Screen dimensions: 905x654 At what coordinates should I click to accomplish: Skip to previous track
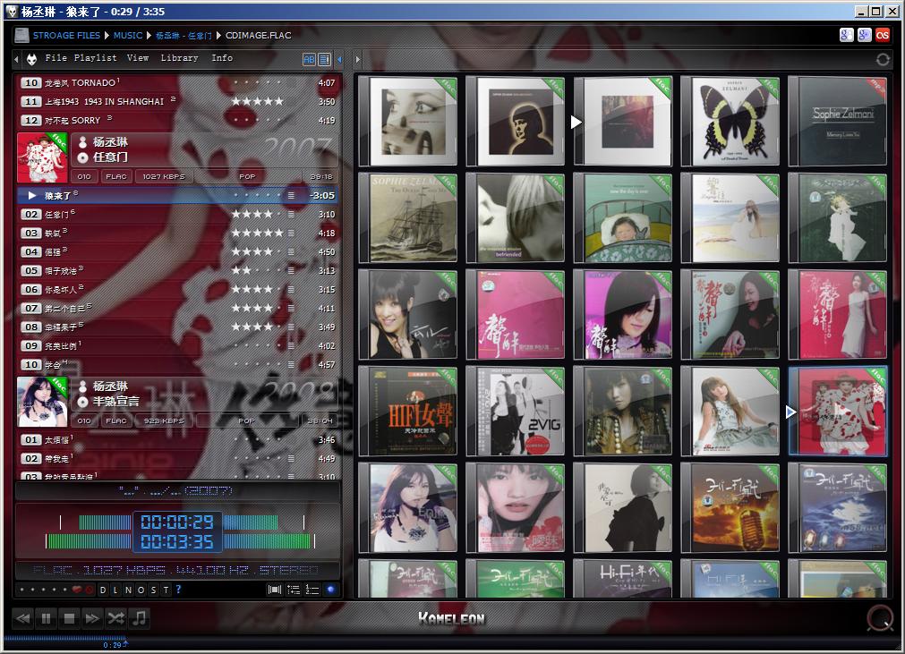tap(23, 619)
